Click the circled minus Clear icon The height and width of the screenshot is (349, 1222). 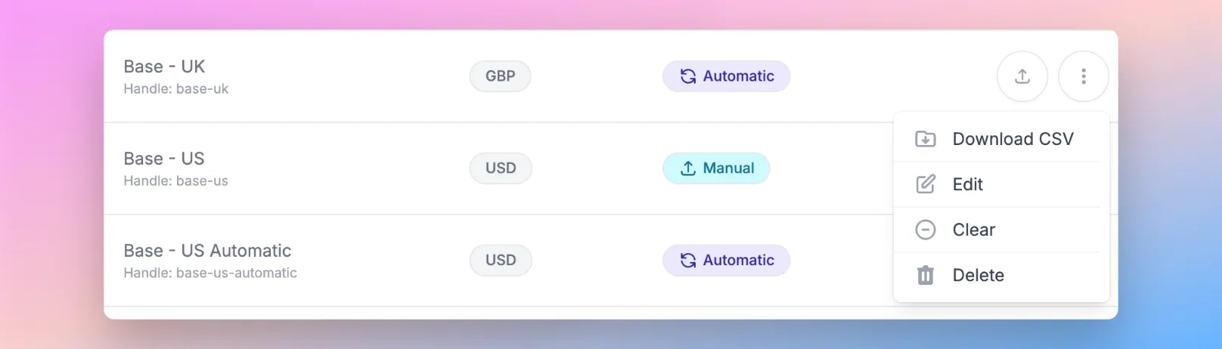click(x=926, y=230)
